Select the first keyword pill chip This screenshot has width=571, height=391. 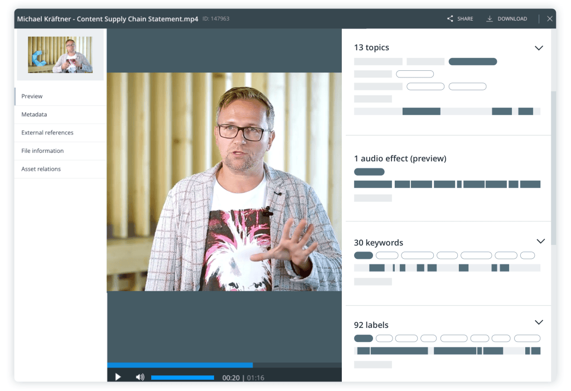click(x=363, y=255)
